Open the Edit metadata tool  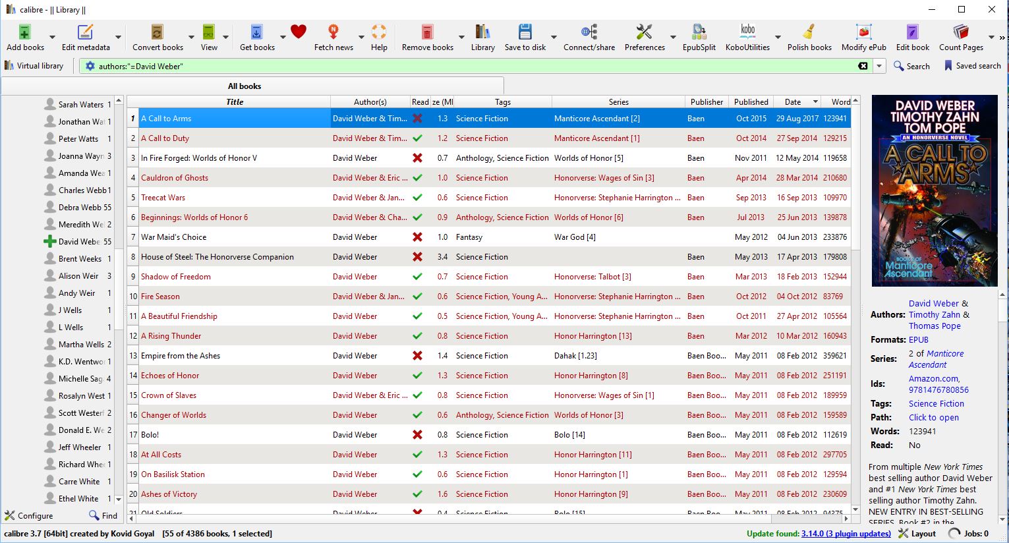point(86,33)
